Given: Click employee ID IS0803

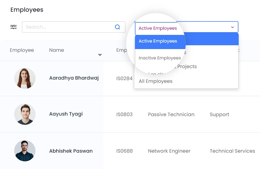Looking at the screenshot, I should 124,114.
